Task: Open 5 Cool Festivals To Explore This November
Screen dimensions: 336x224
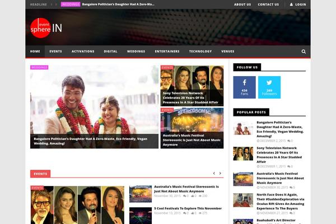Action: point(188,208)
